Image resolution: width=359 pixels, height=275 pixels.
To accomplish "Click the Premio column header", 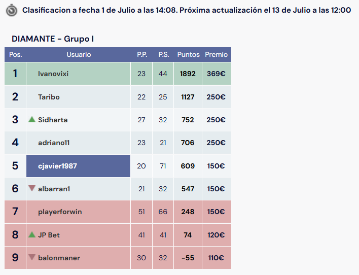I will 216,54.
